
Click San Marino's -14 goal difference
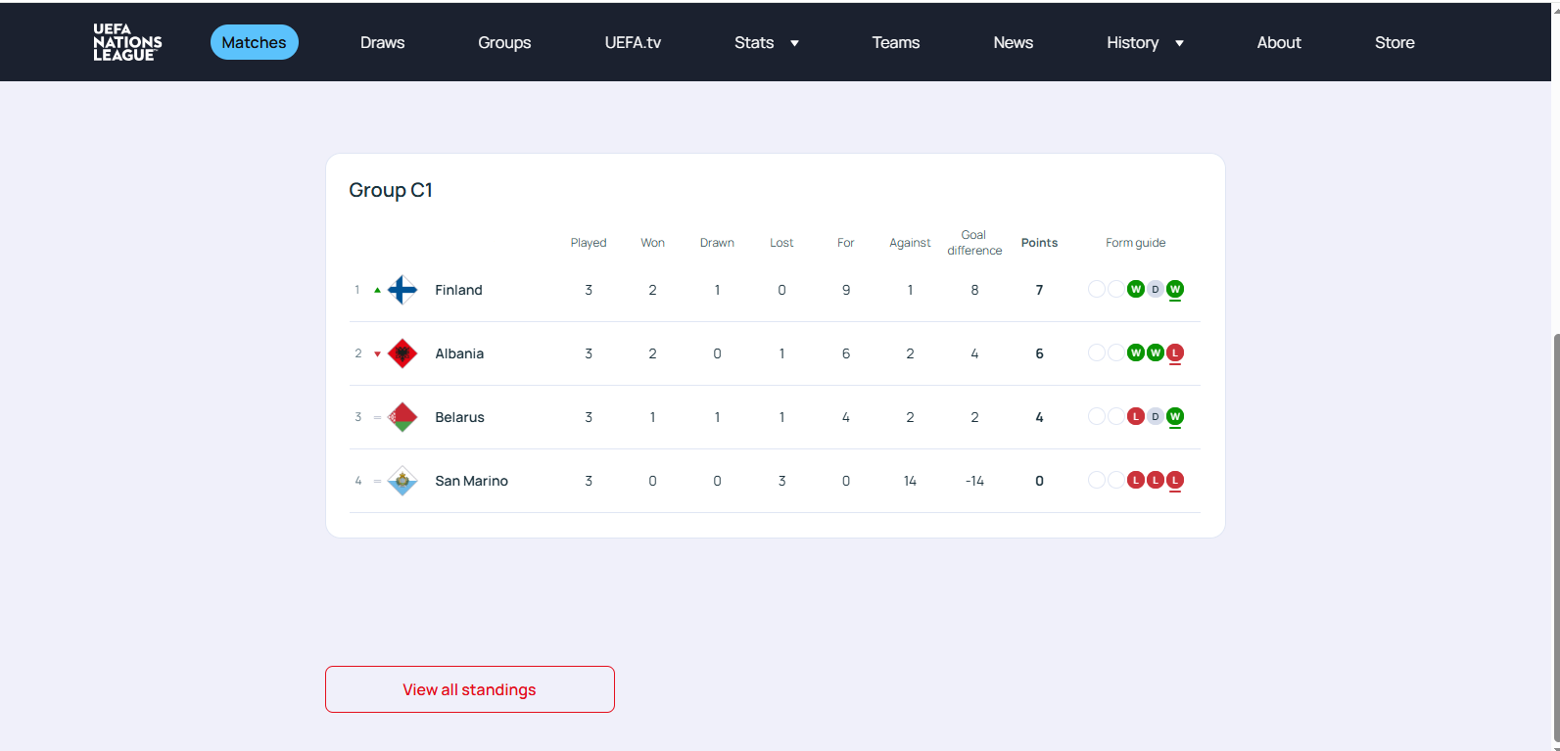tap(974, 481)
